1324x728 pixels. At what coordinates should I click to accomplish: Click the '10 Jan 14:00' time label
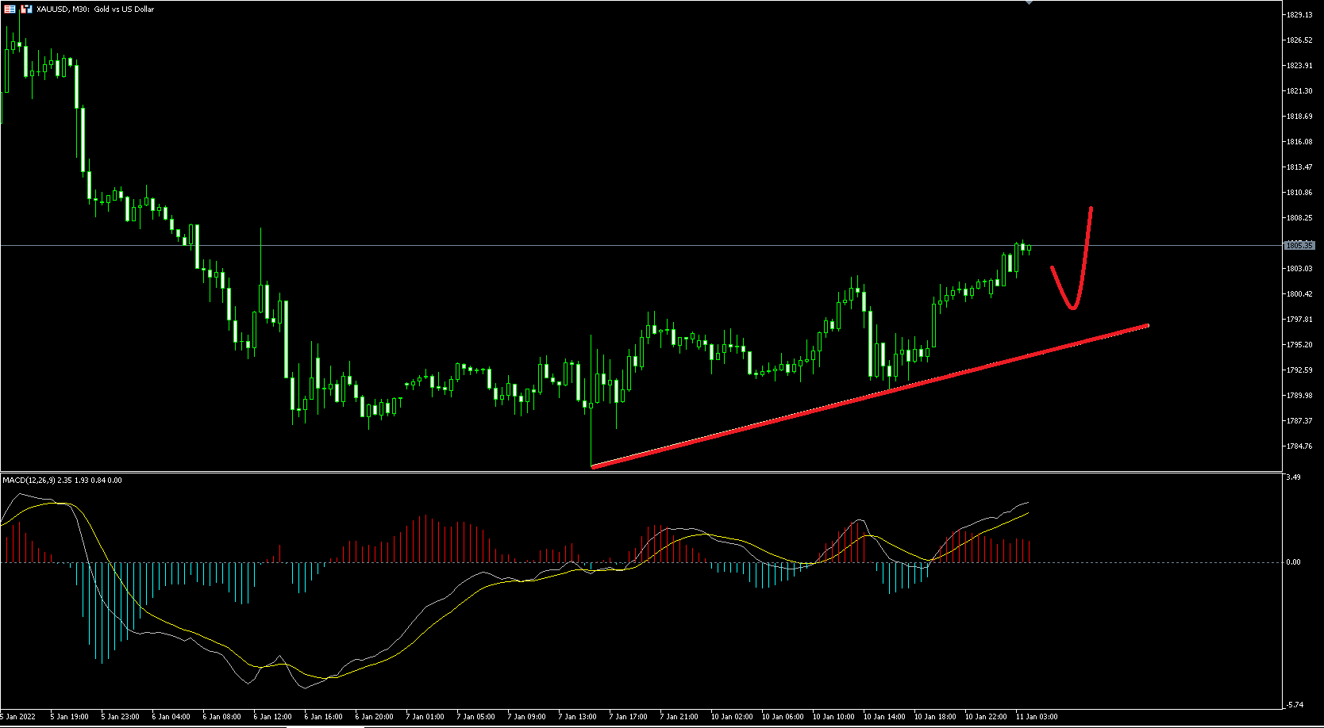[x=884, y=717]
